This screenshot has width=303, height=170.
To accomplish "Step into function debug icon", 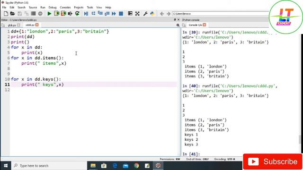I will (x=100, y=14).
